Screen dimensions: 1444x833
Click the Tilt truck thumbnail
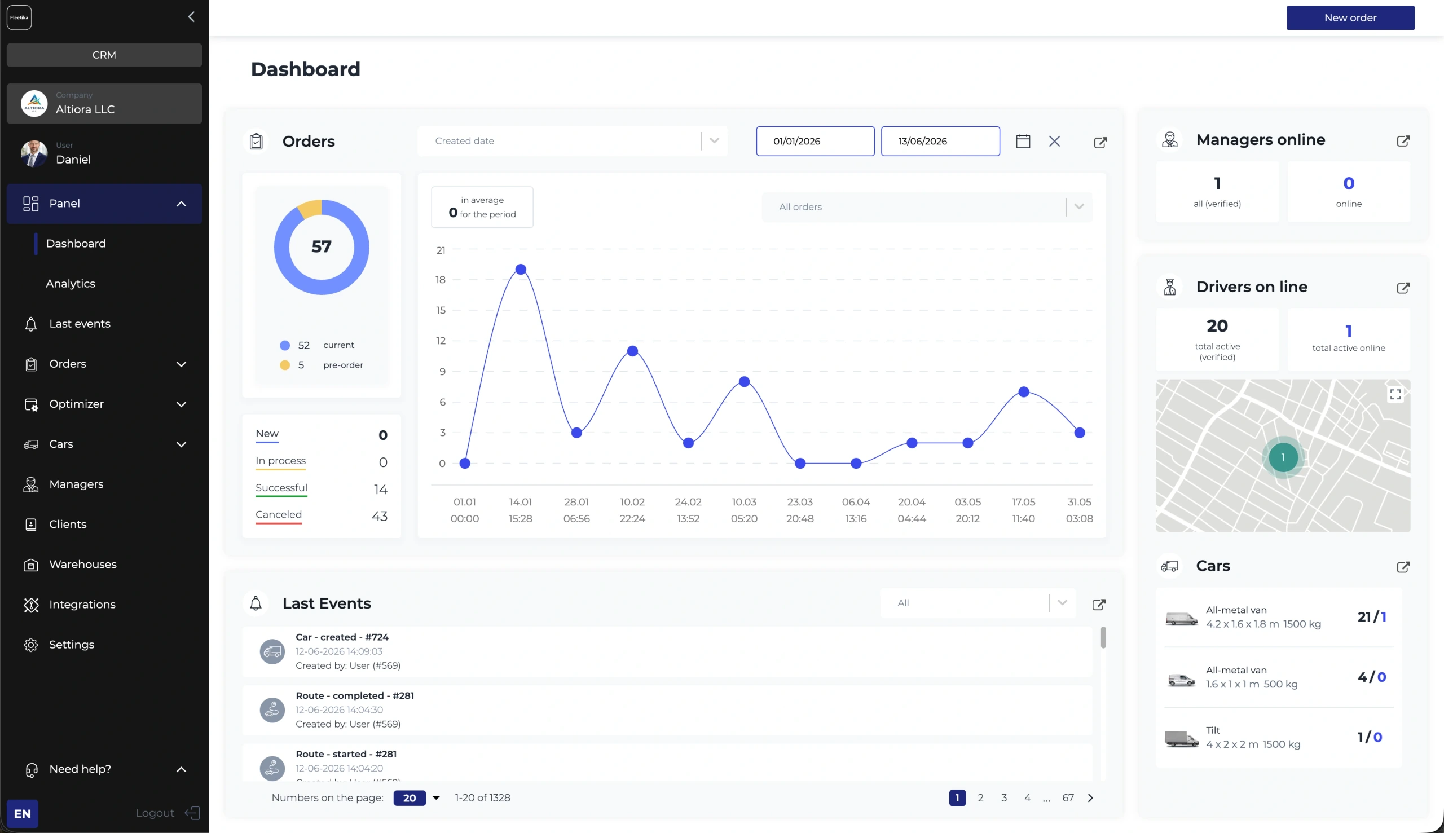pyautogui.click(x=1181, y=738)
